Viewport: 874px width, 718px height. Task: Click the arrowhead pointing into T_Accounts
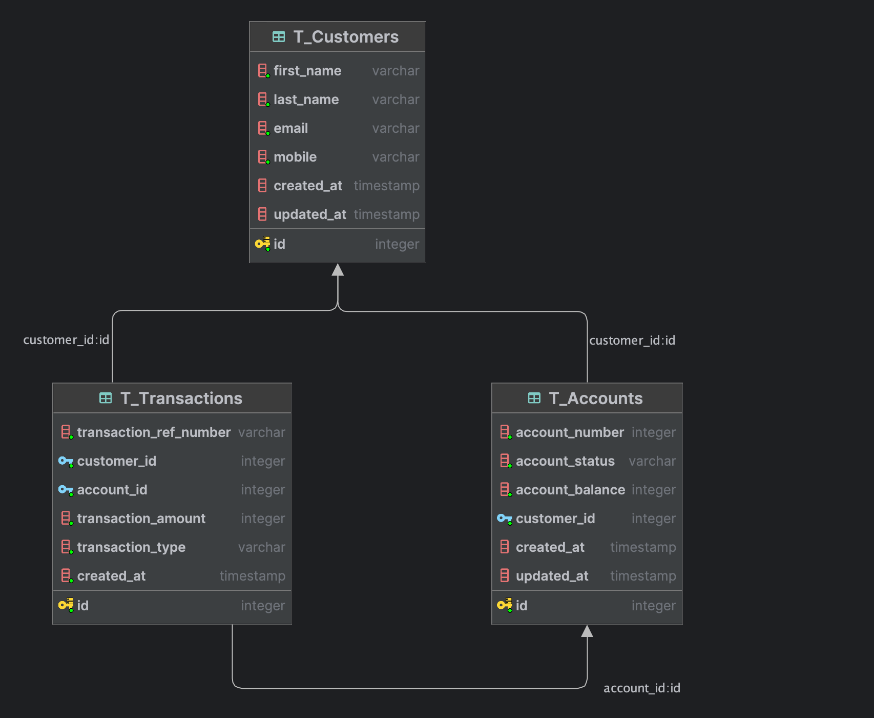tap(587, 631)
